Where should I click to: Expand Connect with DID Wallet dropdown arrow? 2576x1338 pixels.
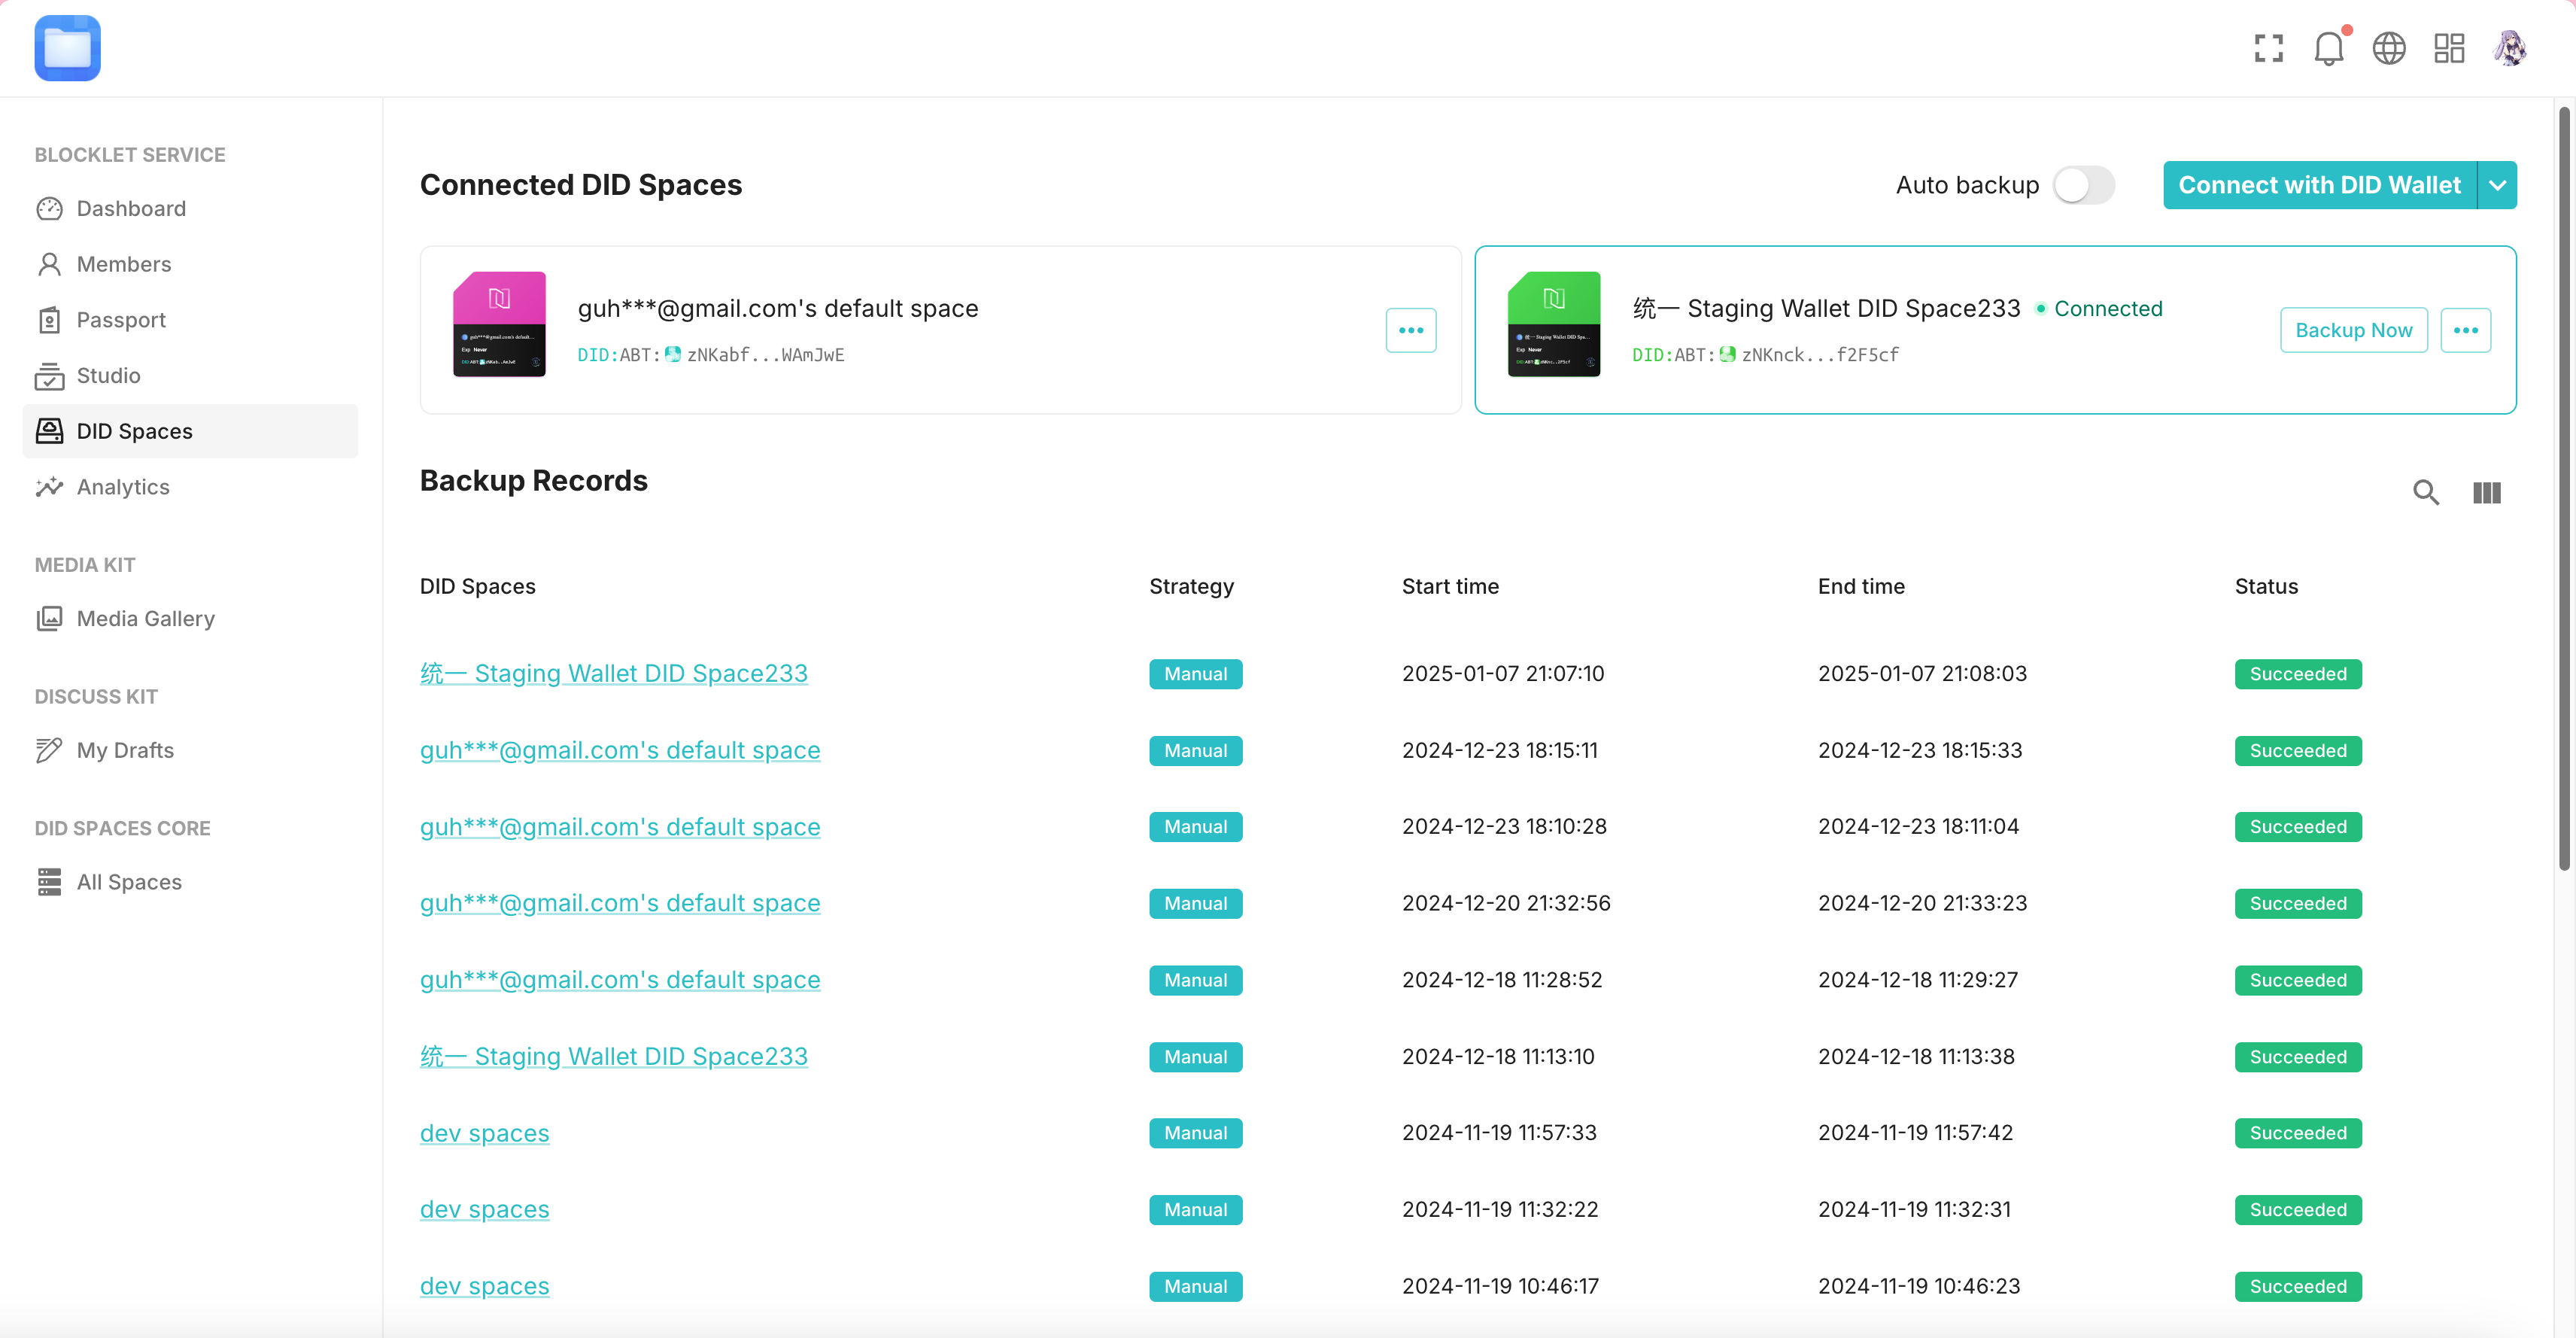(x=2497, y=185)
